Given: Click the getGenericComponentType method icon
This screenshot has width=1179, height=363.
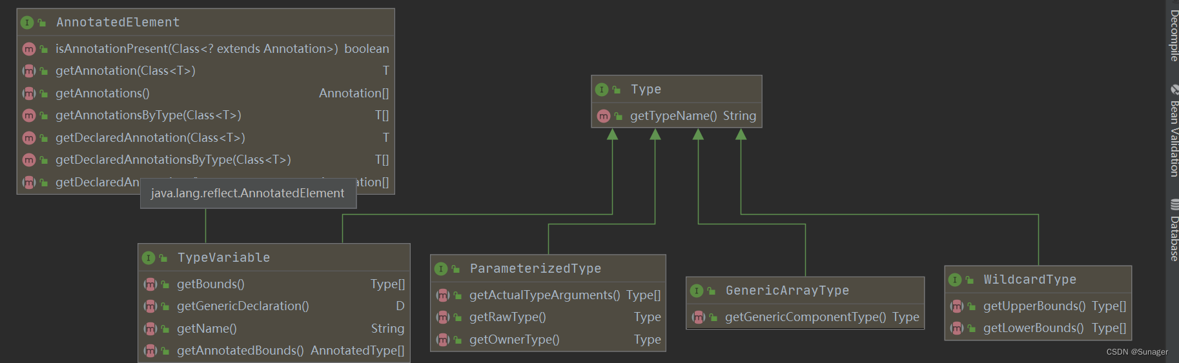Looking at the screenshot, I should [x=699, y=317].
